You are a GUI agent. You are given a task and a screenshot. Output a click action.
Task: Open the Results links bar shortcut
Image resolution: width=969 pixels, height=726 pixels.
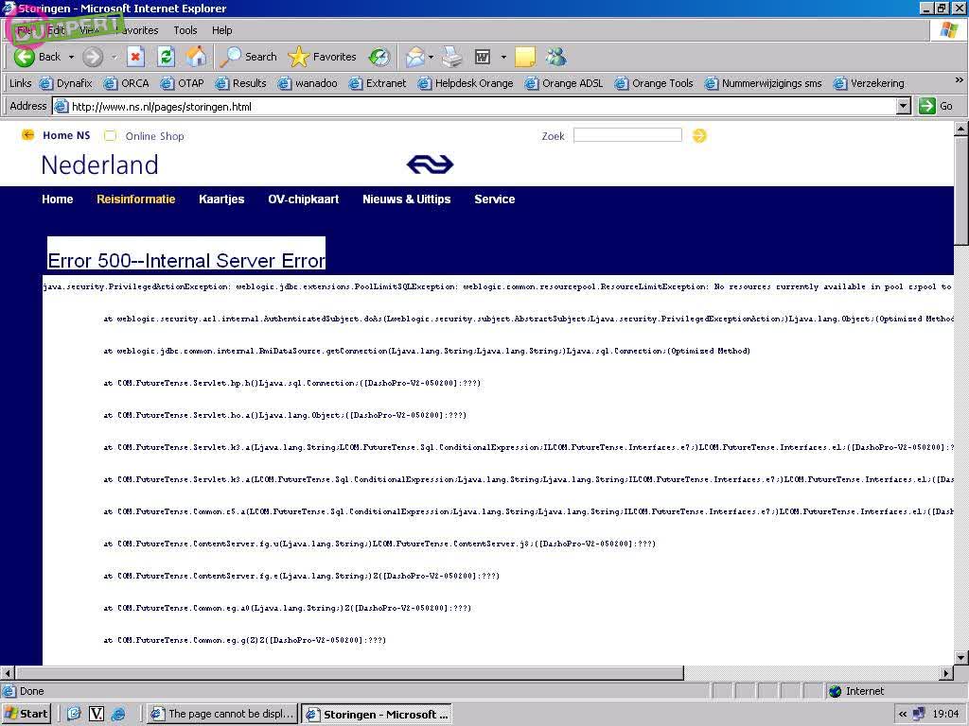(240, 83)
